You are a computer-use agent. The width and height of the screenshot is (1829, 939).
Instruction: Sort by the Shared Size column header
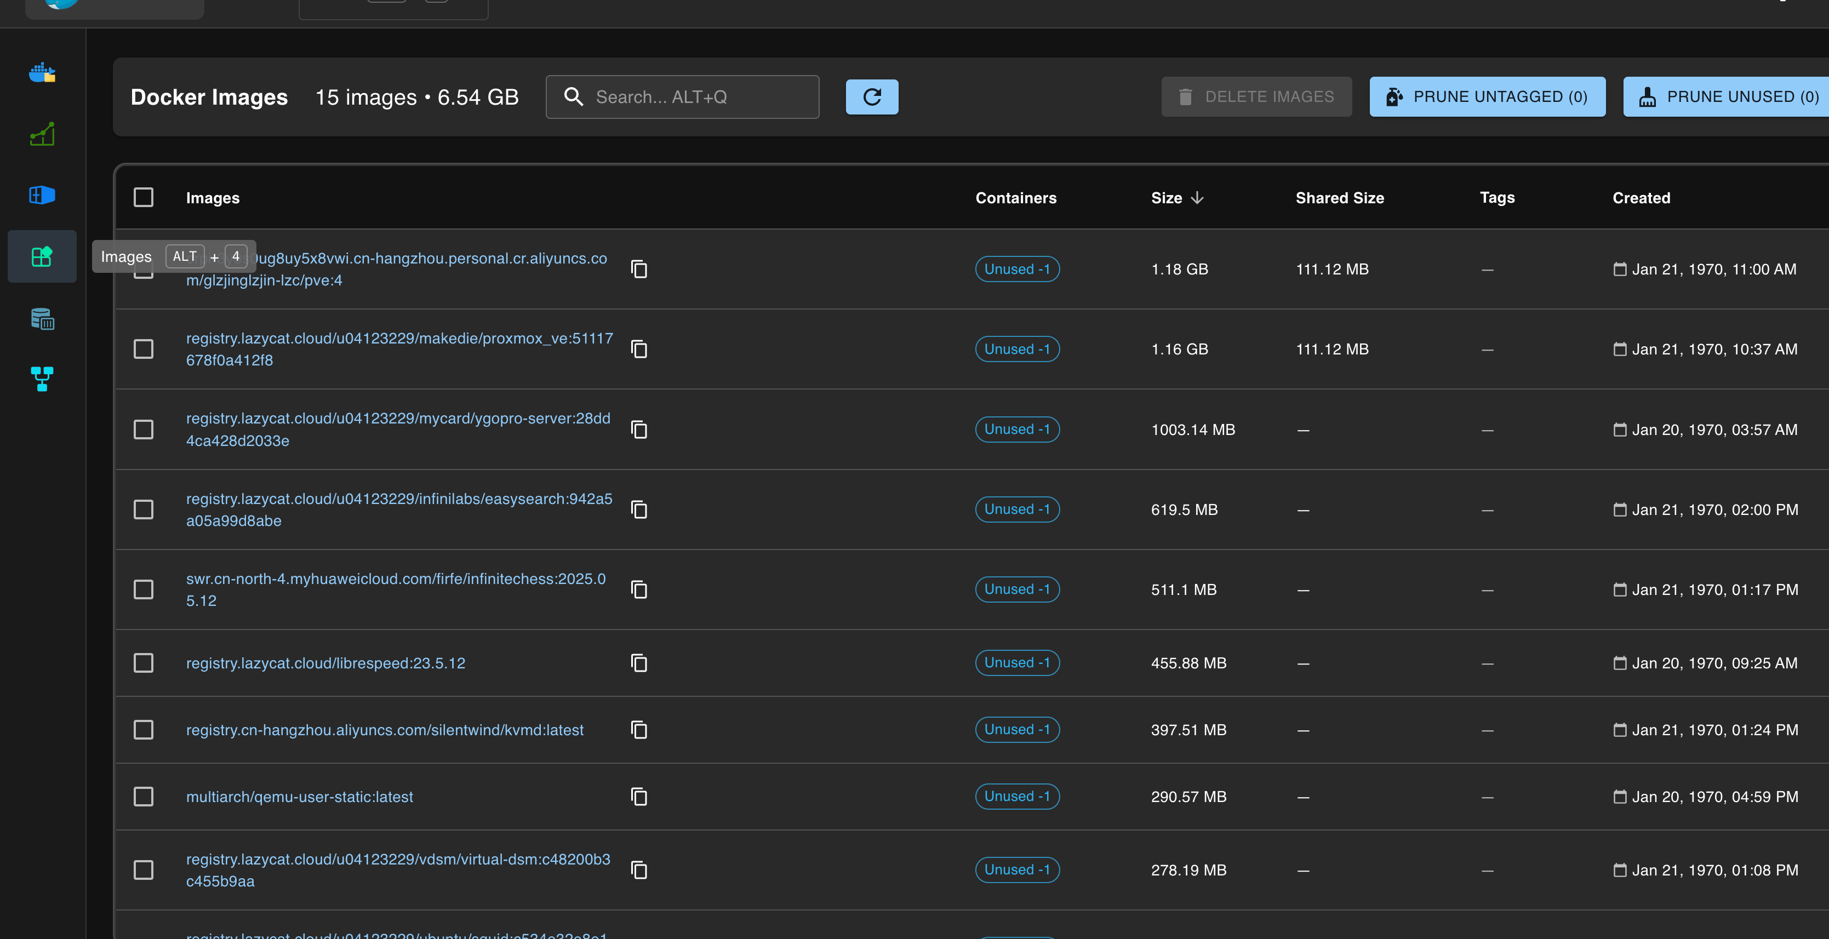point(1340,198)
